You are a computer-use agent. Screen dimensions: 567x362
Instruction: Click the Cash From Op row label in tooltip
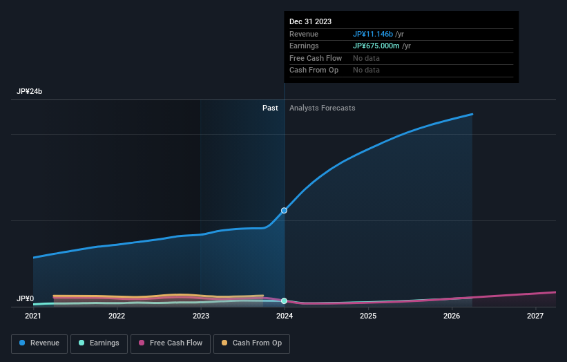click(314, 70)
